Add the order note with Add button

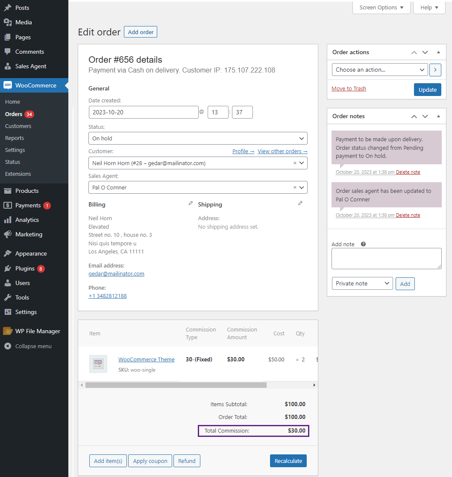tap(405, 284)
